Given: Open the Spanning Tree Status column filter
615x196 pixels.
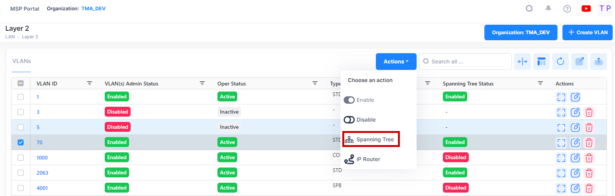Looking at the screenshot, I should (540, 83).
